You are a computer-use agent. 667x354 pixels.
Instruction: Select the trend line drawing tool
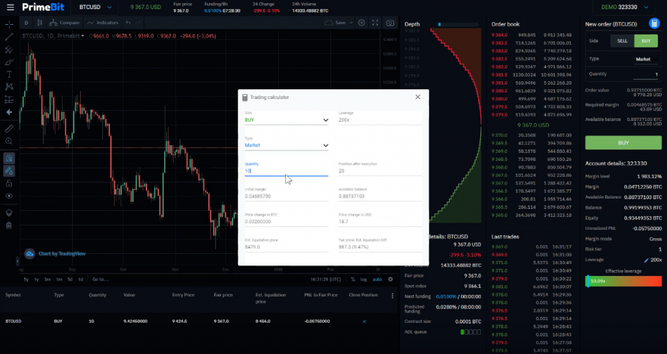(x=9, y=37)
